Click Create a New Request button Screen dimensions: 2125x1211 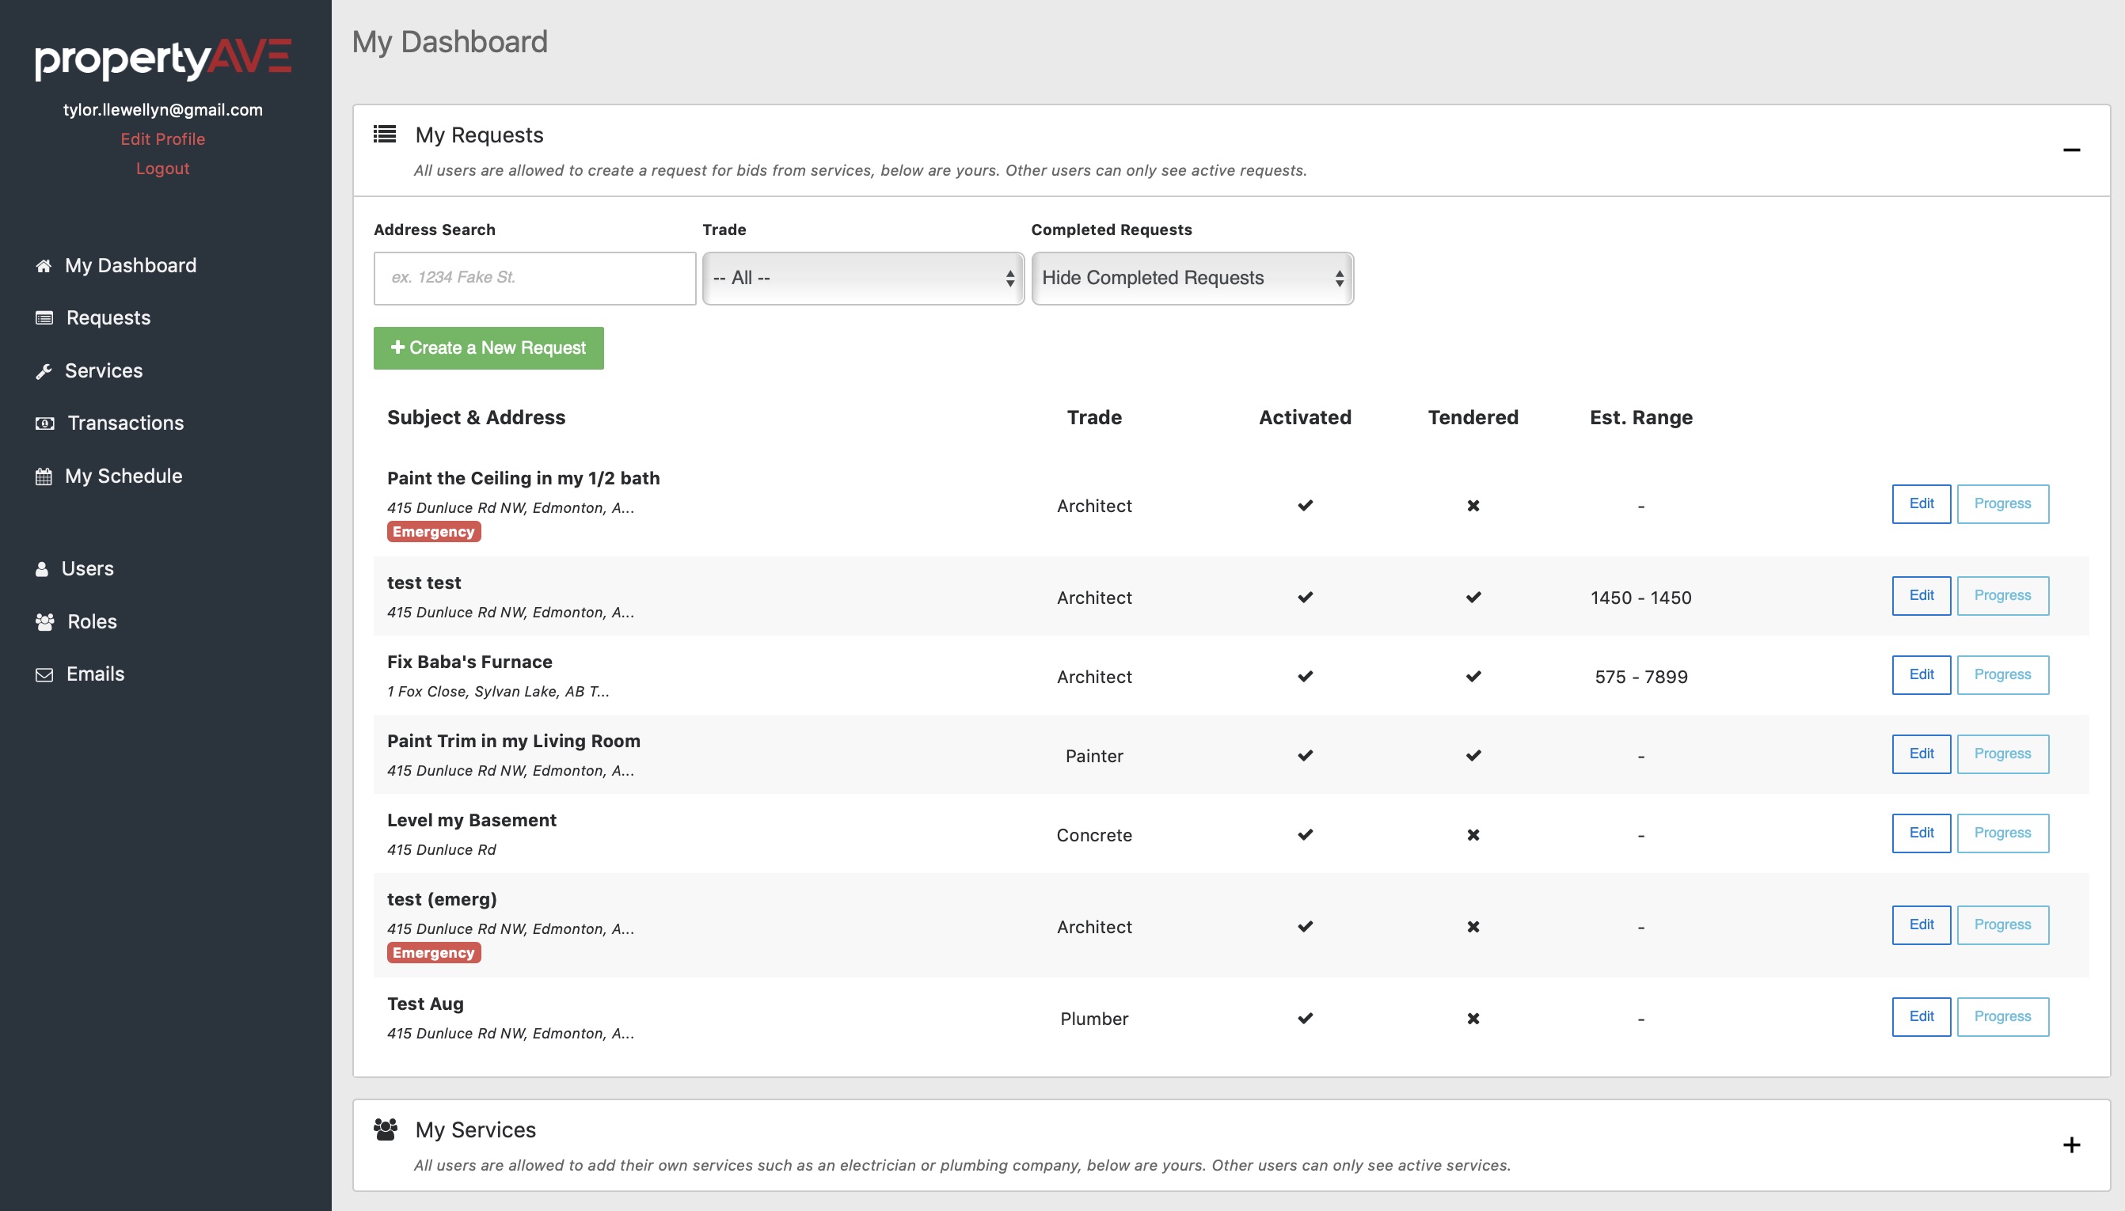[488, 347]
